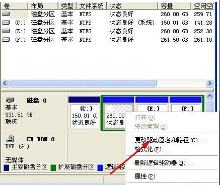Click the (F:) volume name in list
220x185 pixels.
(x=20, y=40)
